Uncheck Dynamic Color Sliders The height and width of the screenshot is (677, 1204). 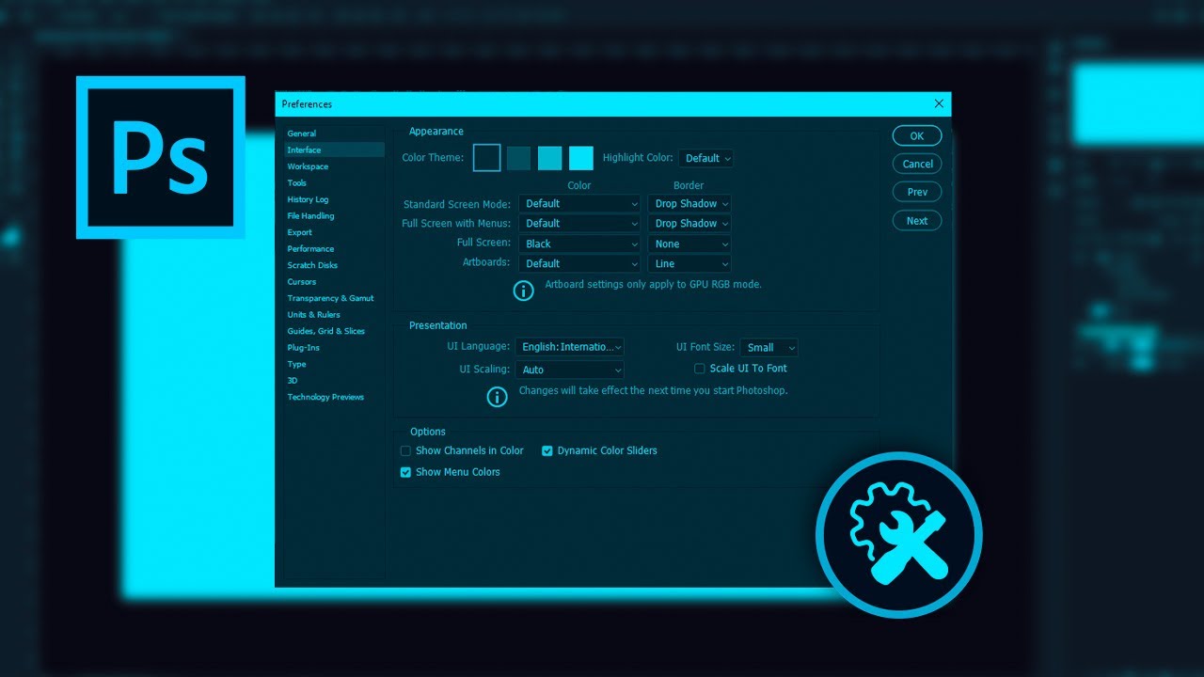547,451
